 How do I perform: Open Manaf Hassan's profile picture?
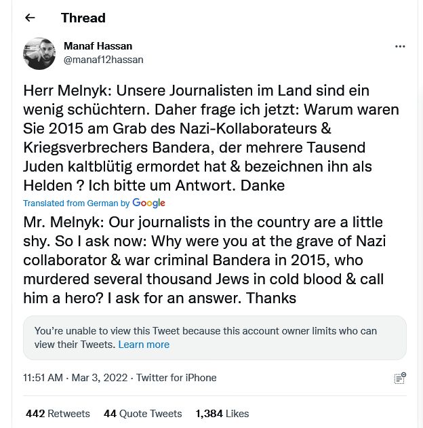(39, 54)
